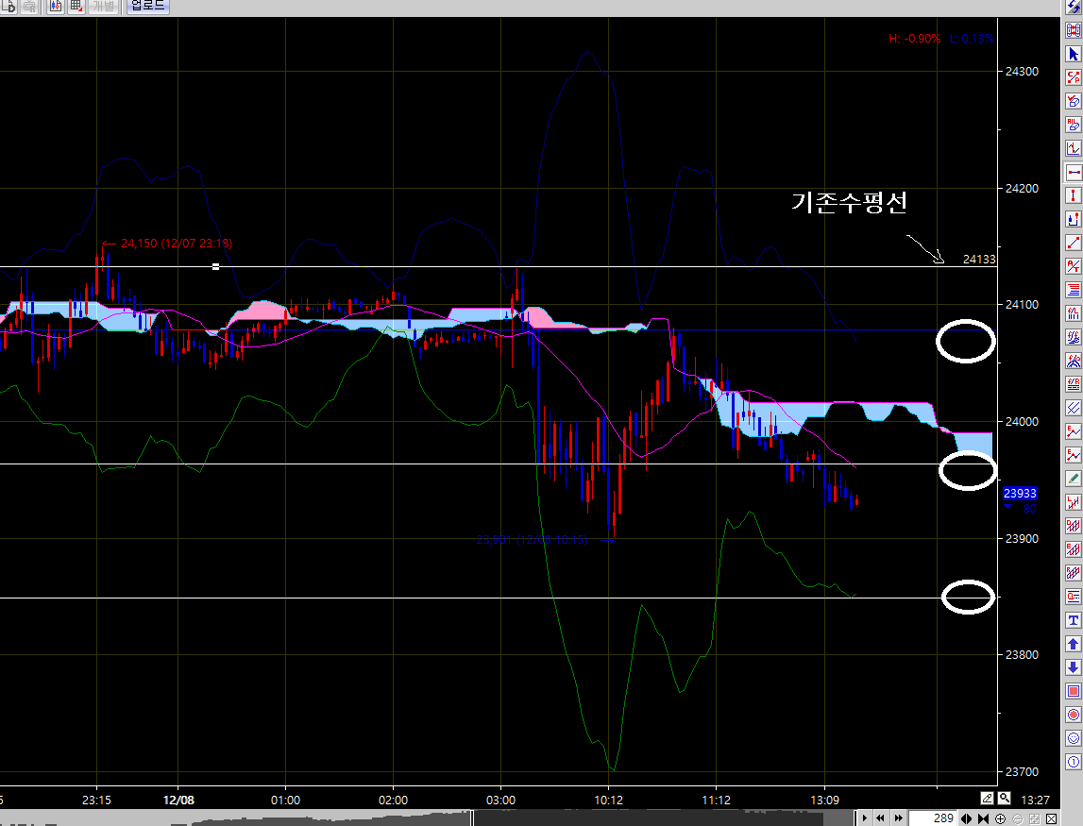Pick the vertical line drawing tool
The width and height of the screenshot is (1083, 826).
pyautogui.click(x=1073, y=195)
